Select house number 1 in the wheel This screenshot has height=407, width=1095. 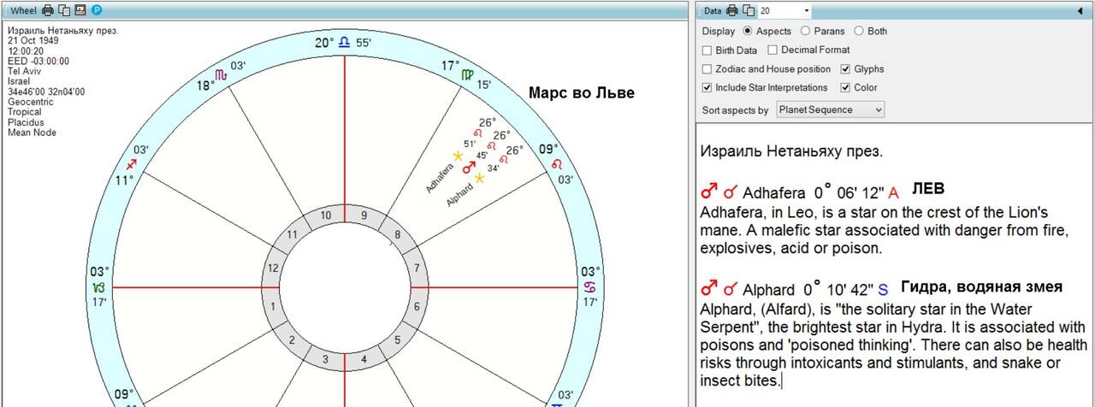tap(273, 306)
